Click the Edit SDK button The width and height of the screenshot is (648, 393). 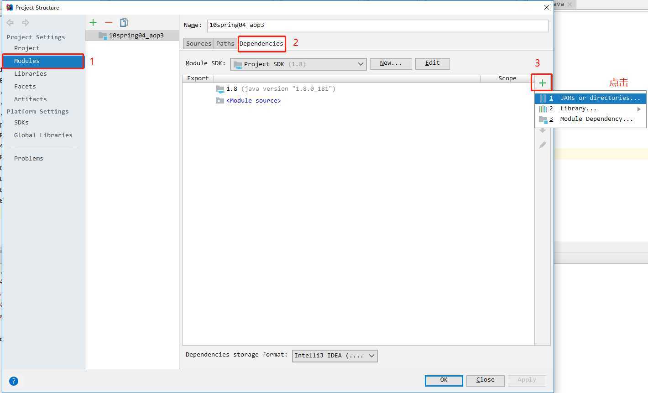tap(432, 63)
